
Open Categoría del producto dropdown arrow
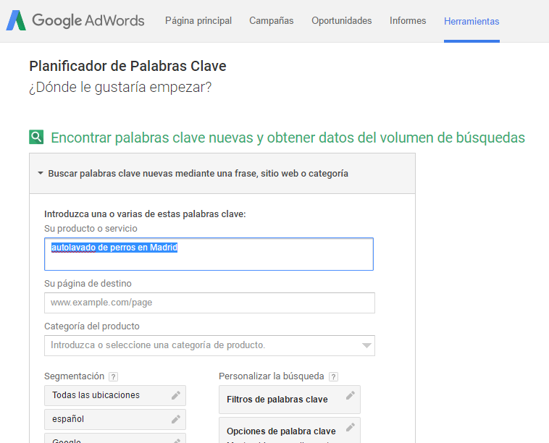366,346
